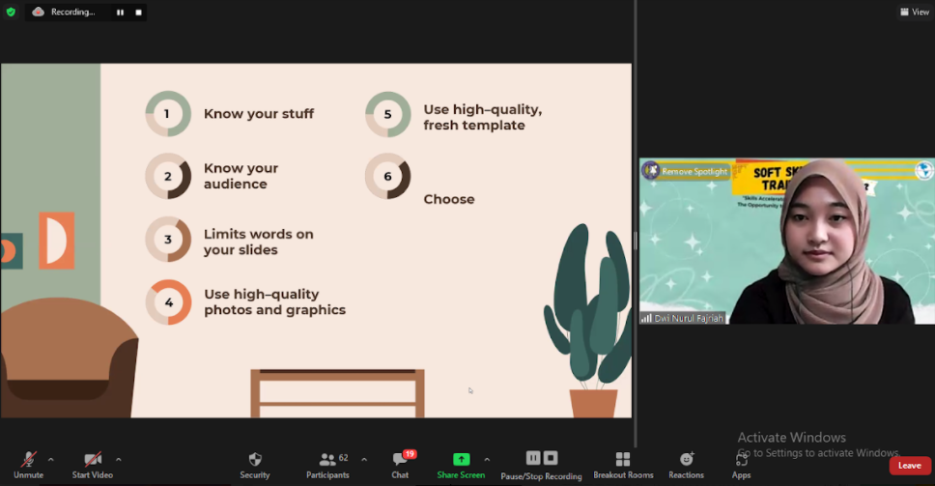Open the Chat panel

(x=400, y=460)
